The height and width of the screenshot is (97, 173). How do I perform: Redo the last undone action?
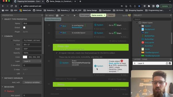click(x=68, y=16)
